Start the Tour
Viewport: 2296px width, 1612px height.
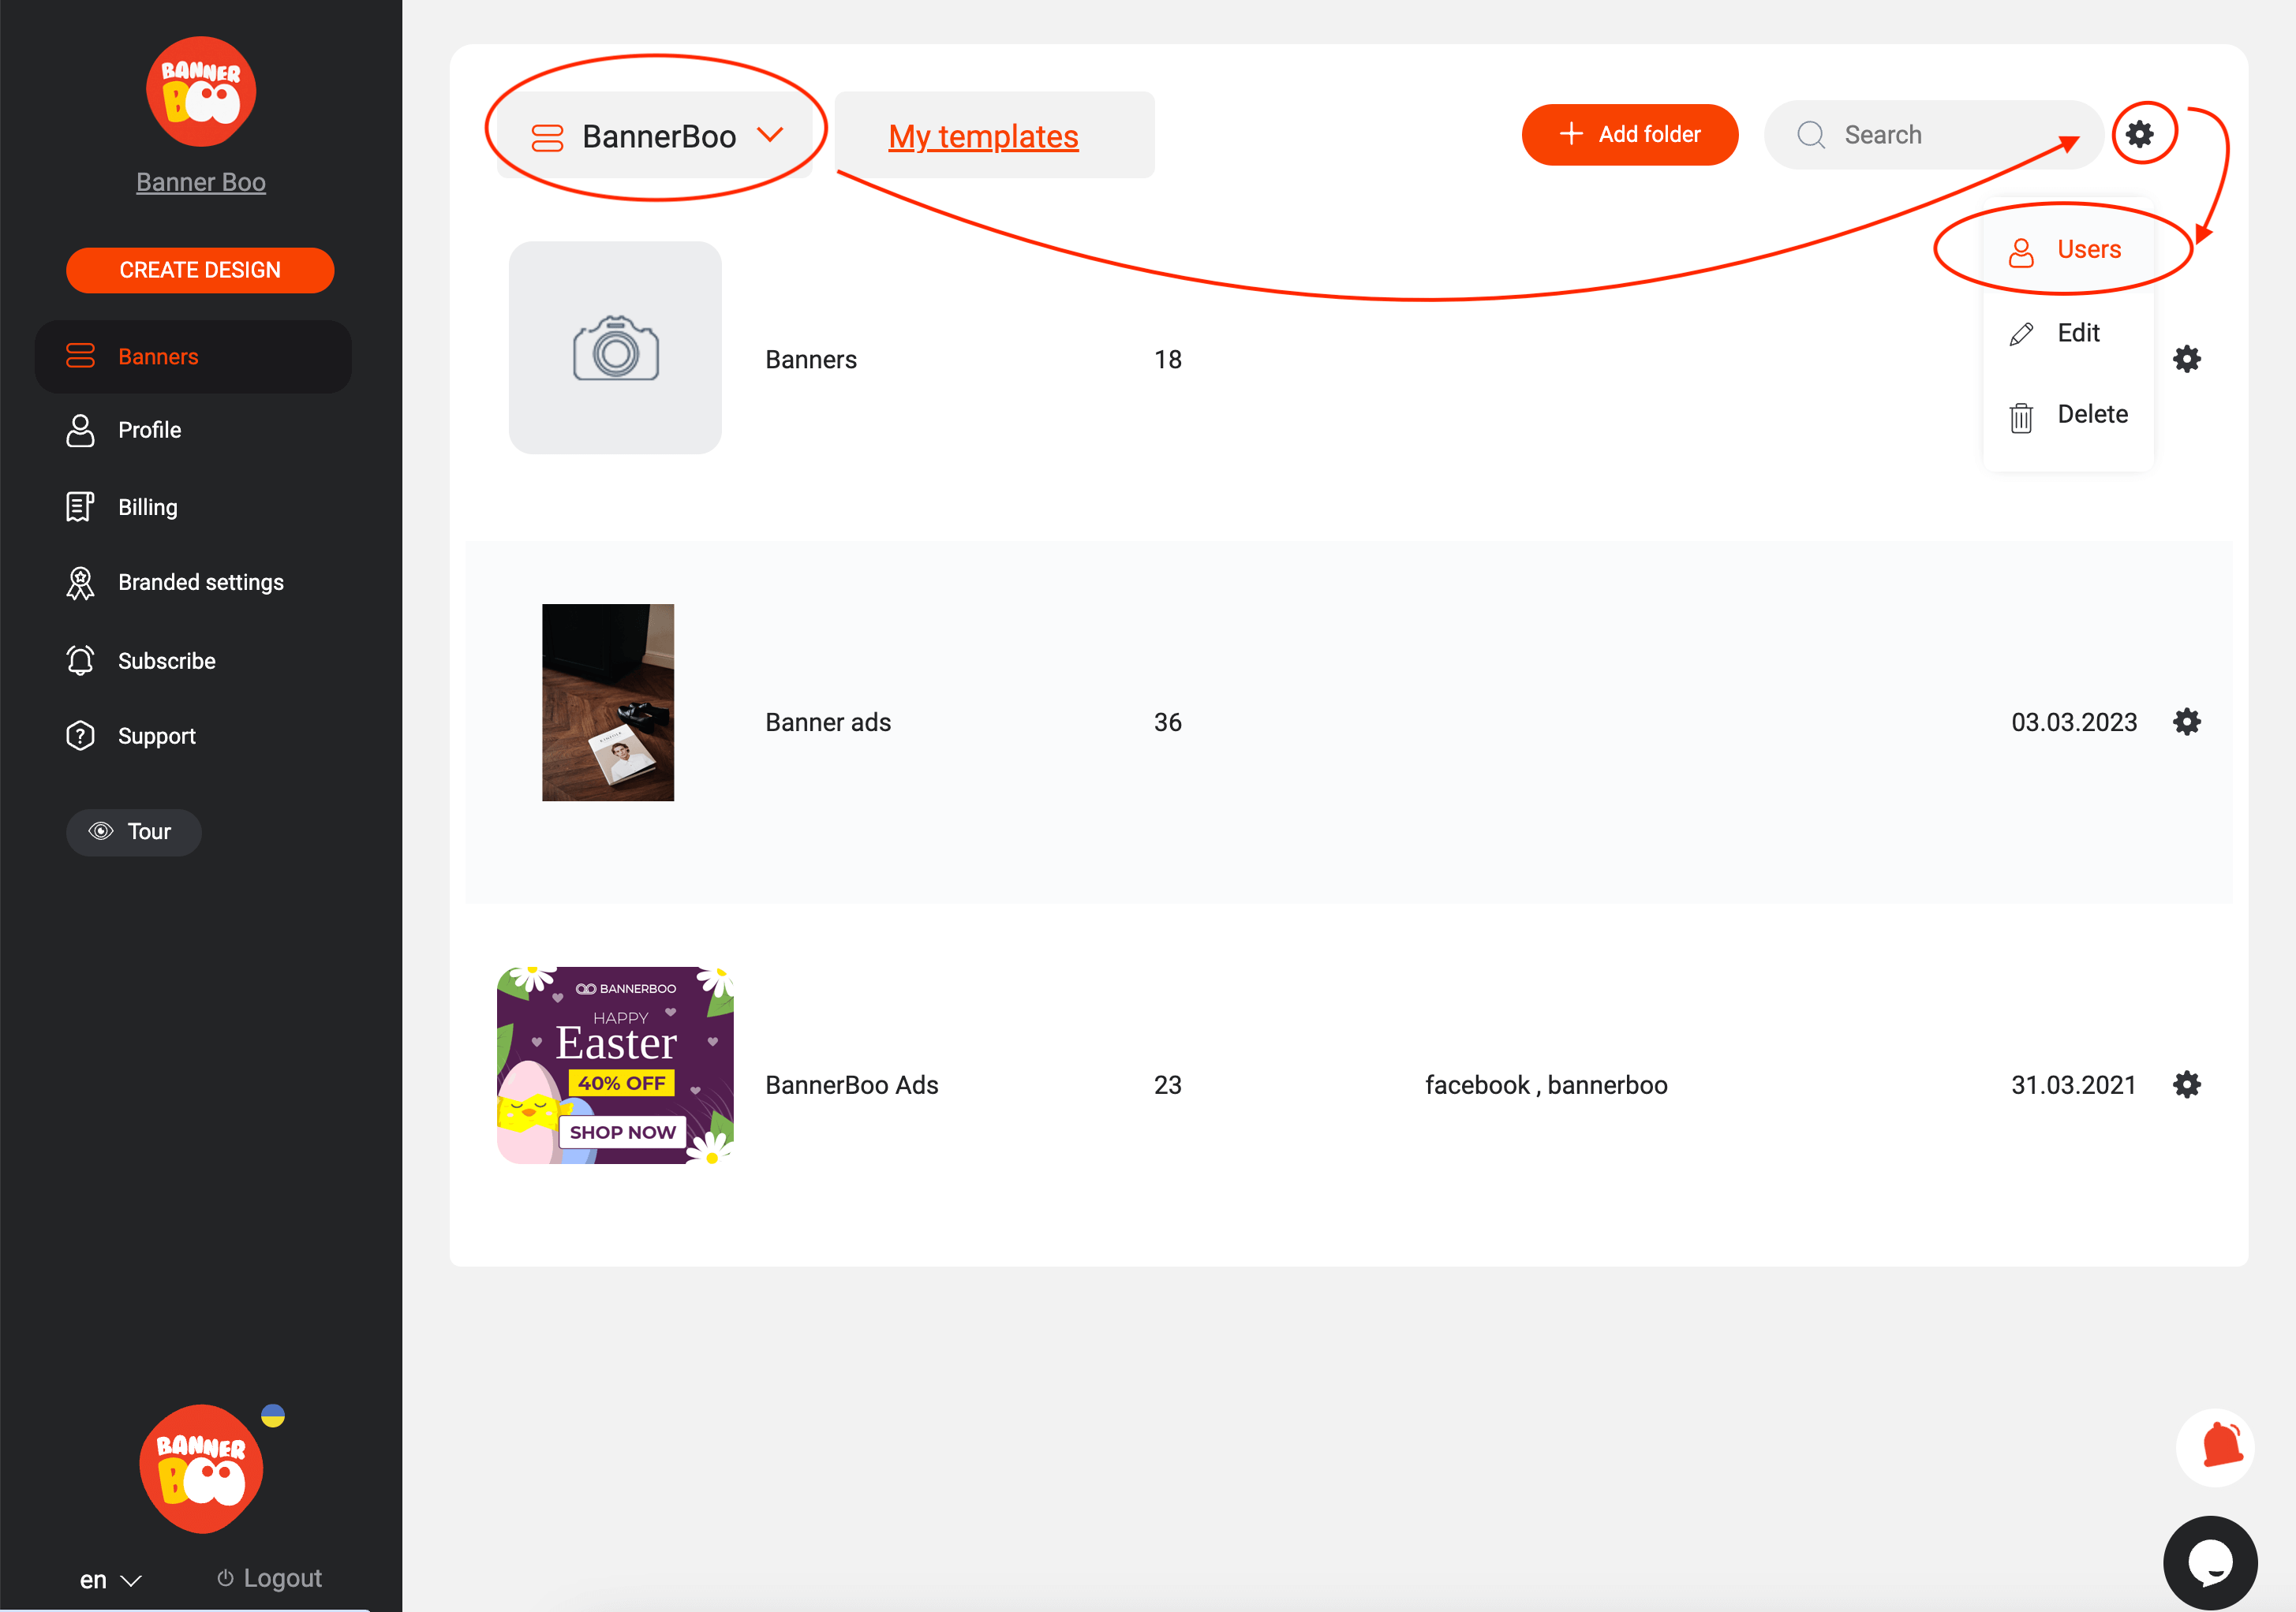click(134, 831)
